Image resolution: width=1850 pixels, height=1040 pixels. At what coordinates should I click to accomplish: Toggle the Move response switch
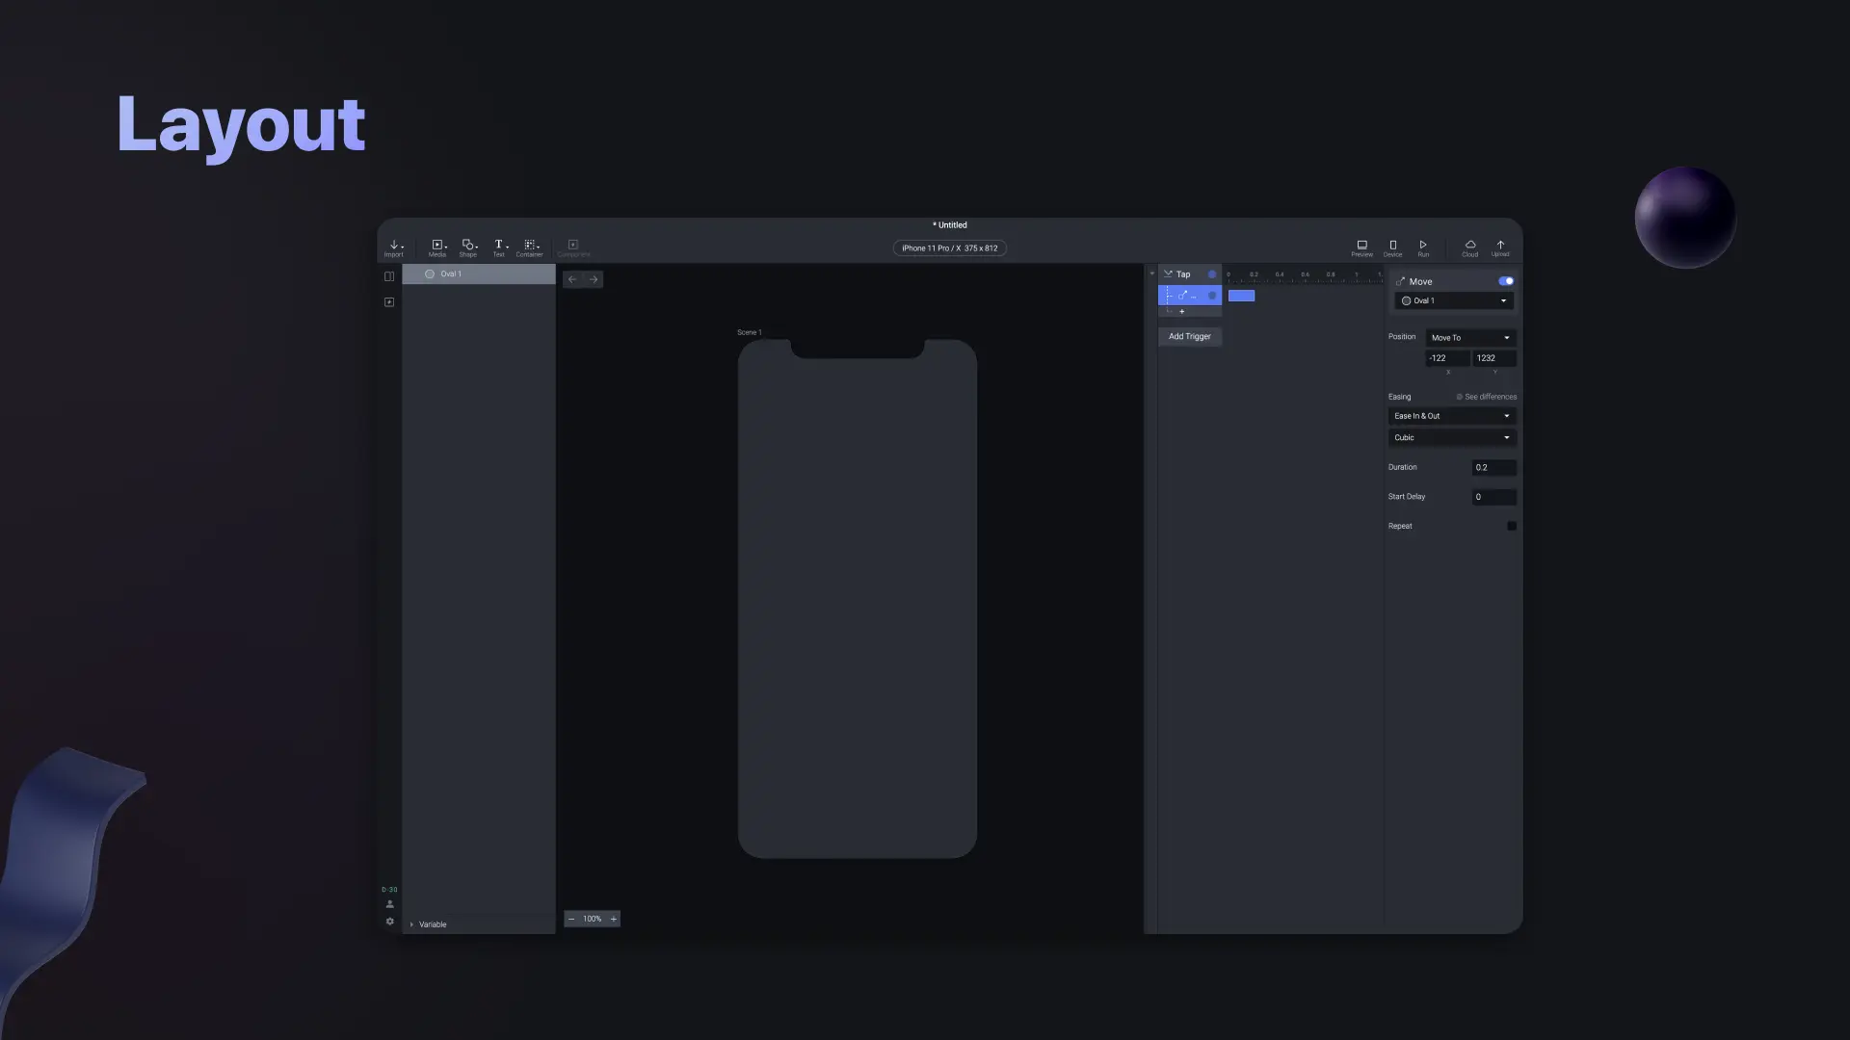pyautogui.click(x=1506, y=281)
